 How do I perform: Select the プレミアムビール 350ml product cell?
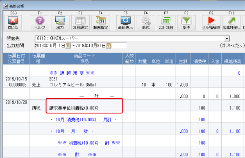73,85
